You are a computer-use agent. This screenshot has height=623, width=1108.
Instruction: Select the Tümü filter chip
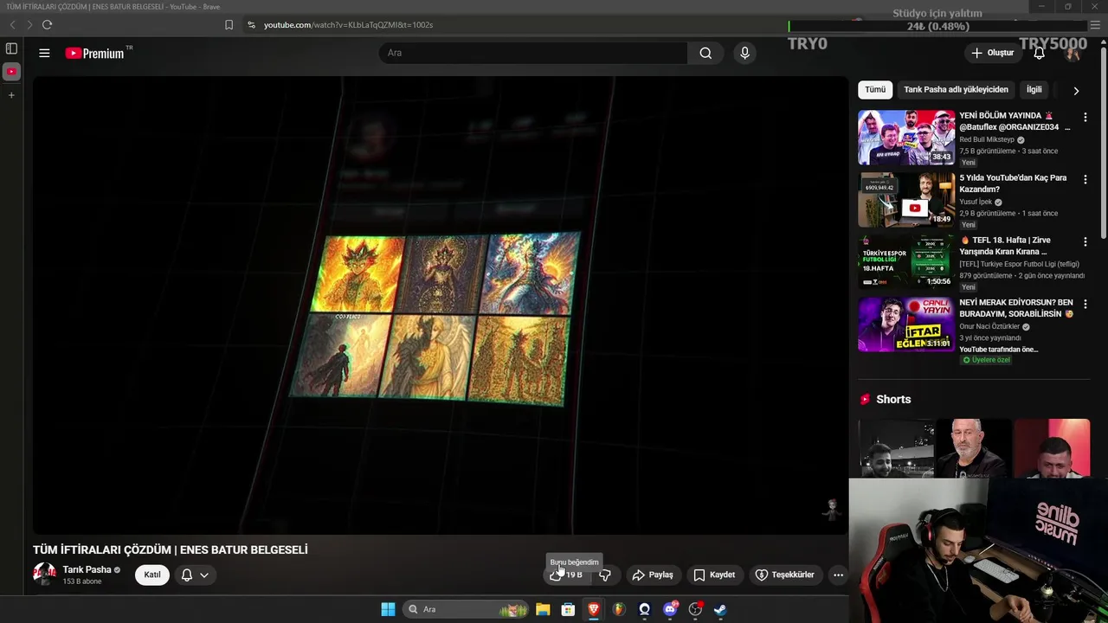point(875,89)
